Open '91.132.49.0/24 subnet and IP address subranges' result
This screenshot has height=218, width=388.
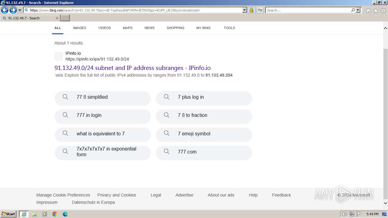point(132,68)
